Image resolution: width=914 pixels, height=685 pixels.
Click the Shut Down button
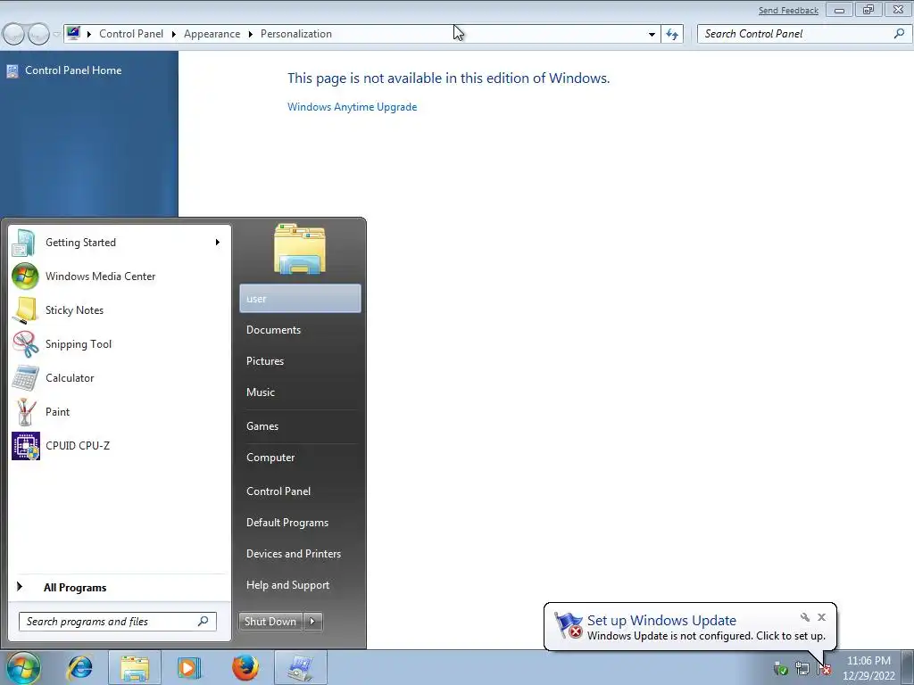coord(270,622)
